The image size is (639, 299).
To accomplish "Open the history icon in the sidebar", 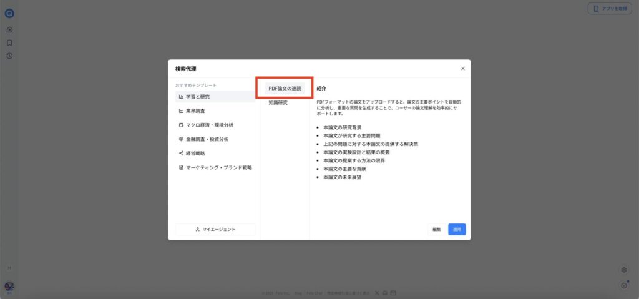I will point(9,56).
